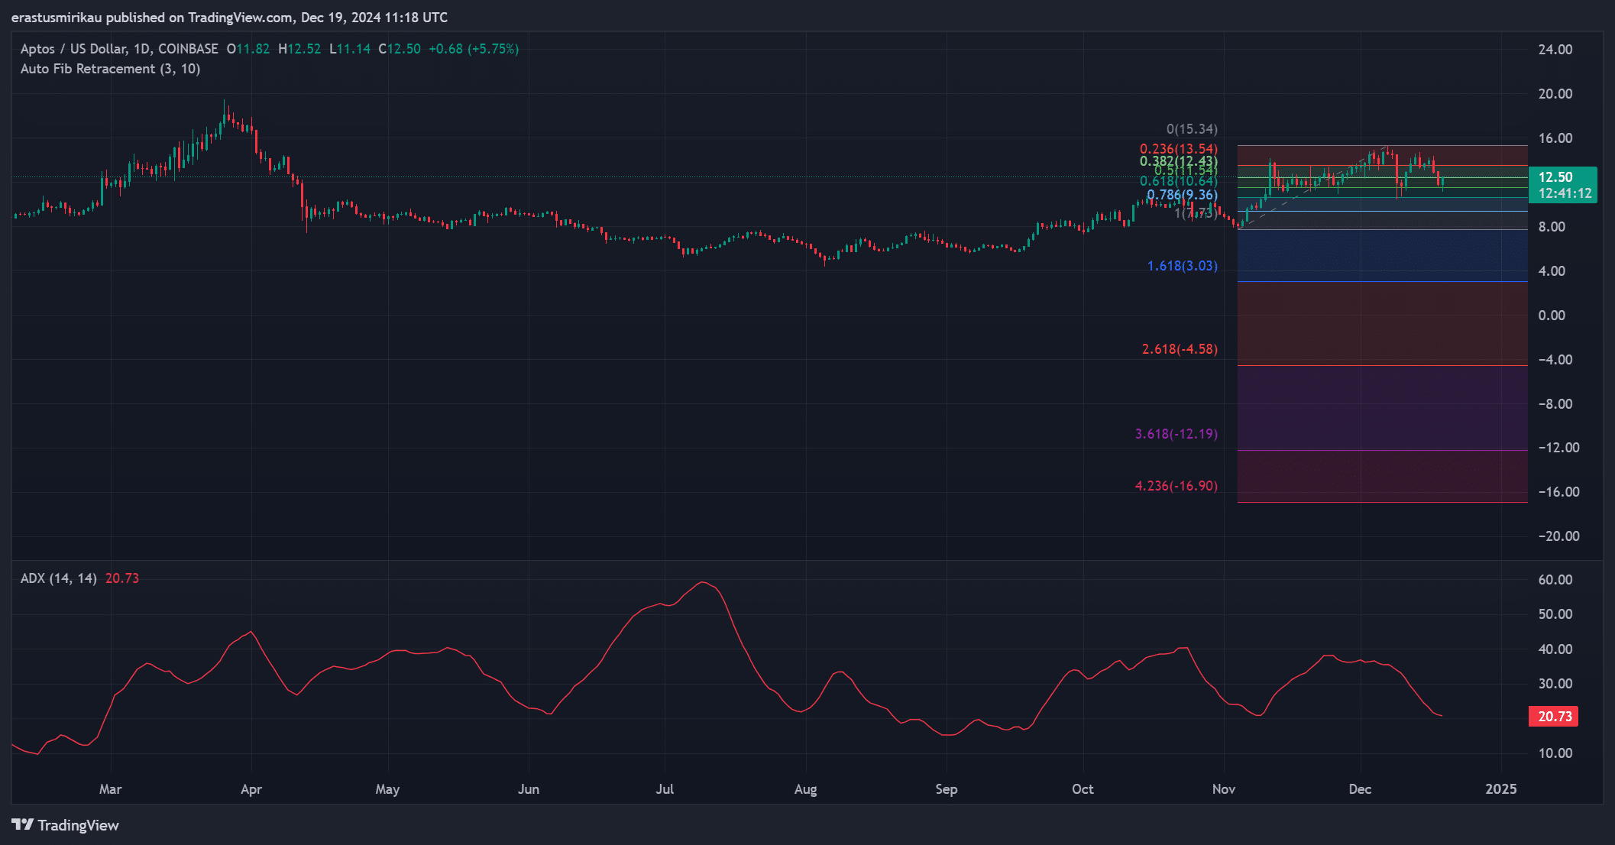
Task: Click the current price tag 12.50
Action: [x=1555, y=176]
